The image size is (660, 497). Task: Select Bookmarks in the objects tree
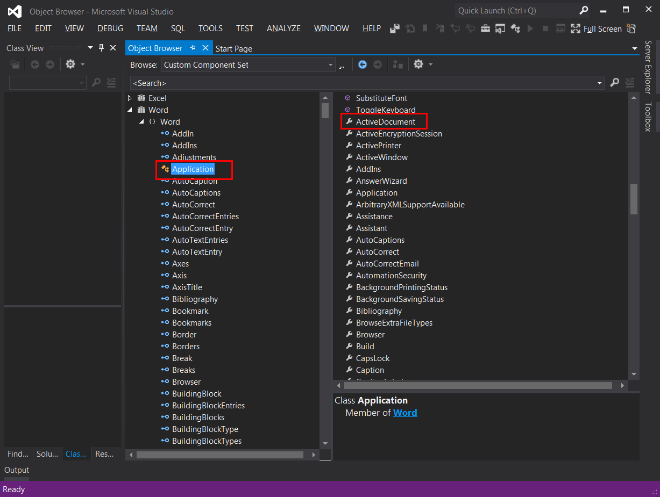(191, 323)
